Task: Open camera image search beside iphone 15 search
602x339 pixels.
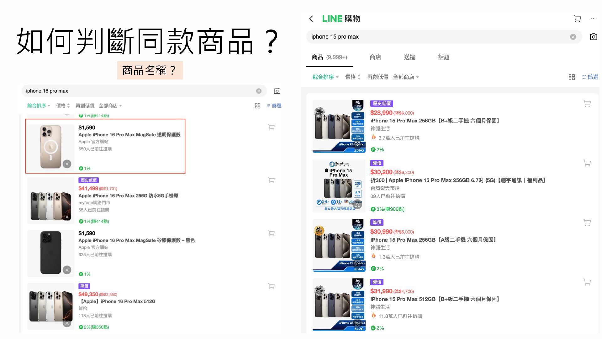Action: pos(594,37)
